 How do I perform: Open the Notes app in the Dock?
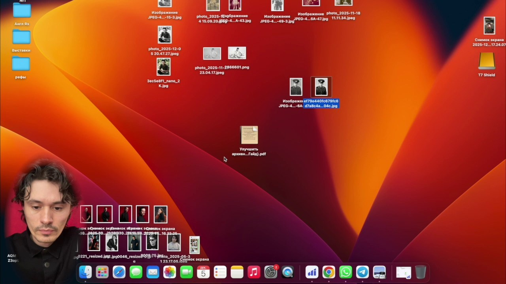[237, 272]
